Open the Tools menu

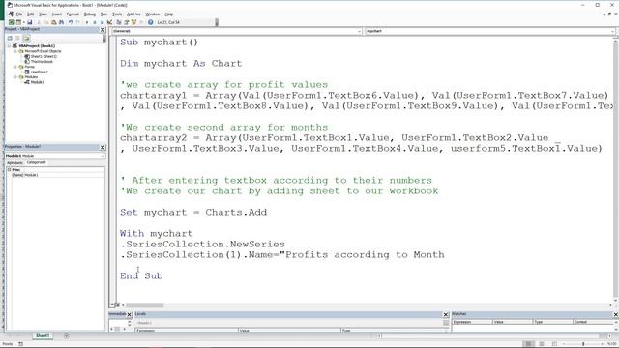click(117, 14)
